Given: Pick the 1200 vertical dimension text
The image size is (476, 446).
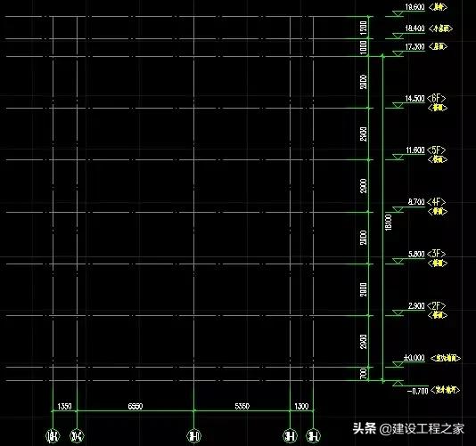Looking at the screenshot, I should point(364,28).
